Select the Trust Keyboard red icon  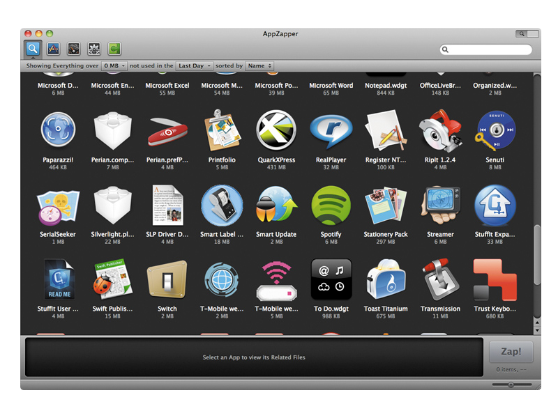(495, 280)
